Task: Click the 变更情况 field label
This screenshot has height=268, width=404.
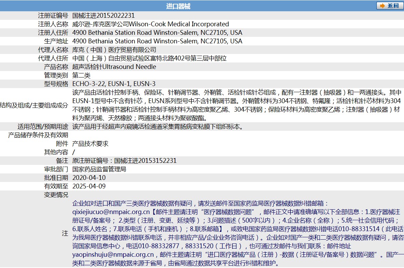Action: [x=56, y=195]
